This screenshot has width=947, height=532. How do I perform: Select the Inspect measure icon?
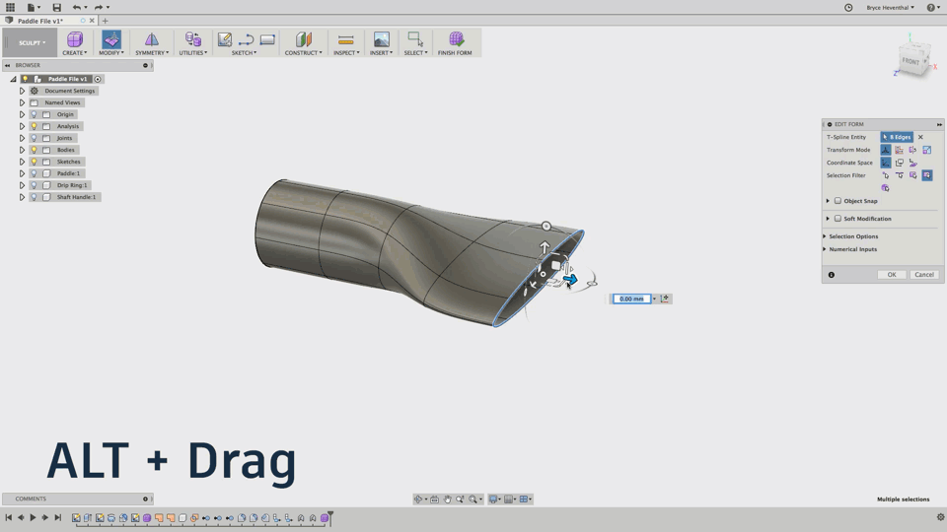pyautogui.click(x=345, y=39)
